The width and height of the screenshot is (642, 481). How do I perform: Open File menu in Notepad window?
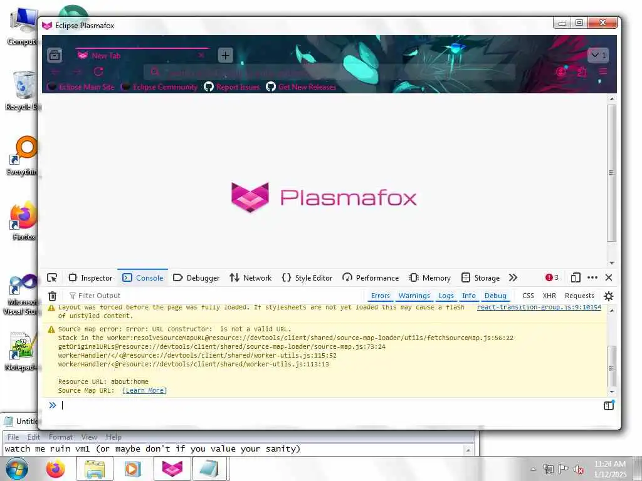pyautogui.click(x=13, y=437)
